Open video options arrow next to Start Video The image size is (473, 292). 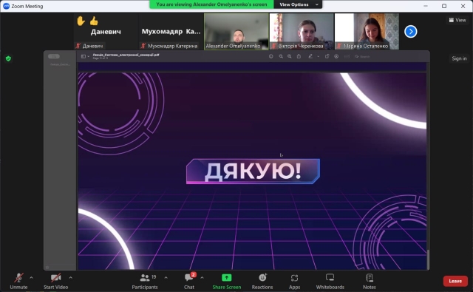point(71,277)
